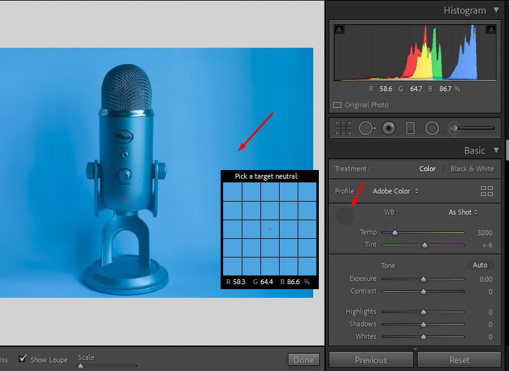Choose Black & White treatment
The height and width of the screenshot is (371, 509).
[472, 169]
